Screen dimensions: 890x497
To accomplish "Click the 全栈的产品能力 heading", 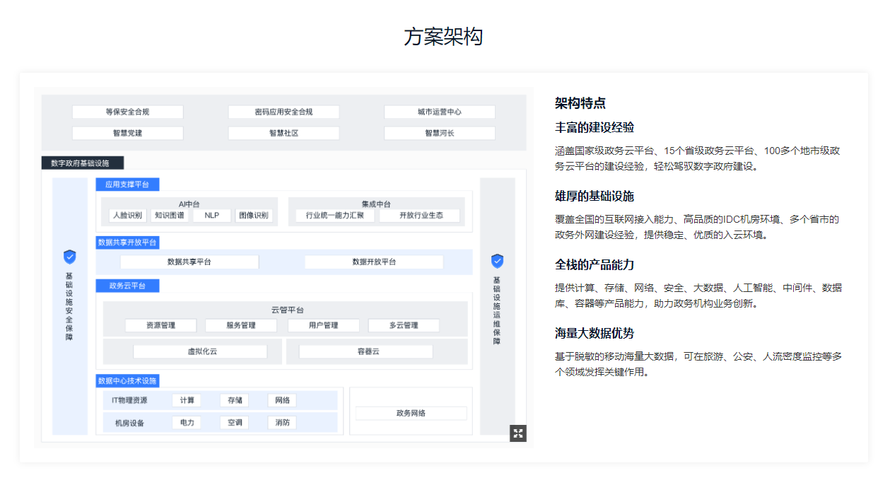I will pyautogui.click(x=595, y=264).
